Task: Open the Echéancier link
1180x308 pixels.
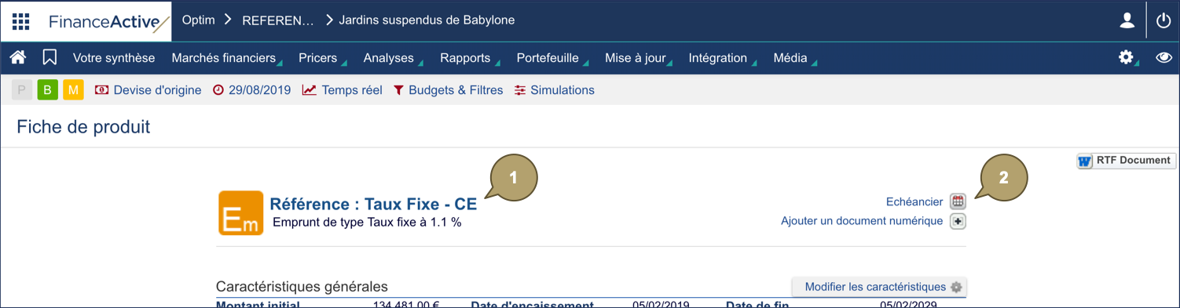Action: coord(914,201)
